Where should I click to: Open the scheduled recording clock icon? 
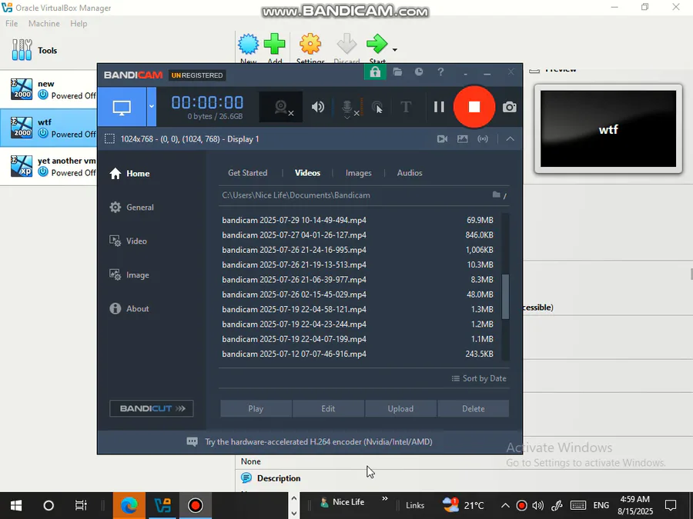pos(419,72)
